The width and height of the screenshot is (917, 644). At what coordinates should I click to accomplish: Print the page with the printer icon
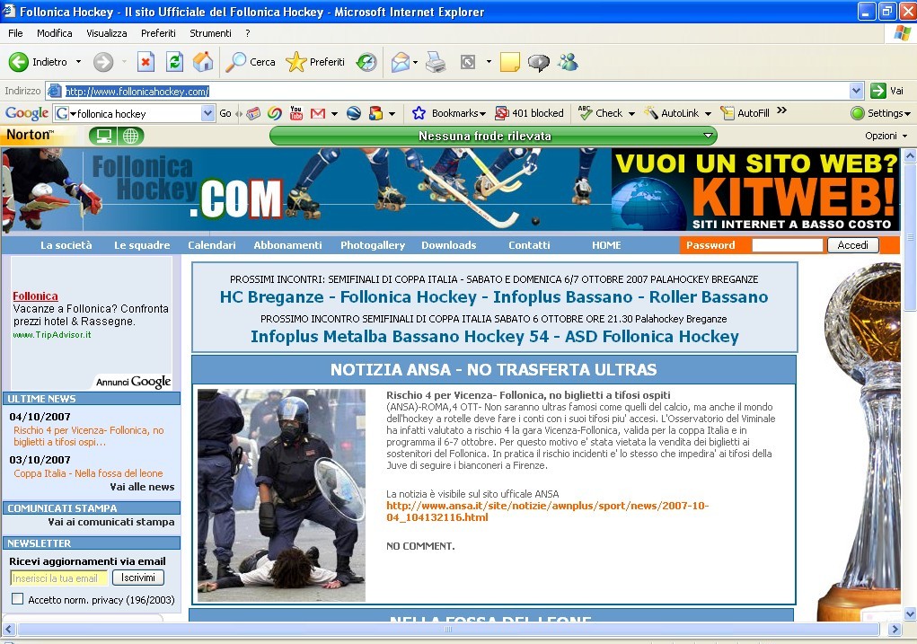point(435,61)
